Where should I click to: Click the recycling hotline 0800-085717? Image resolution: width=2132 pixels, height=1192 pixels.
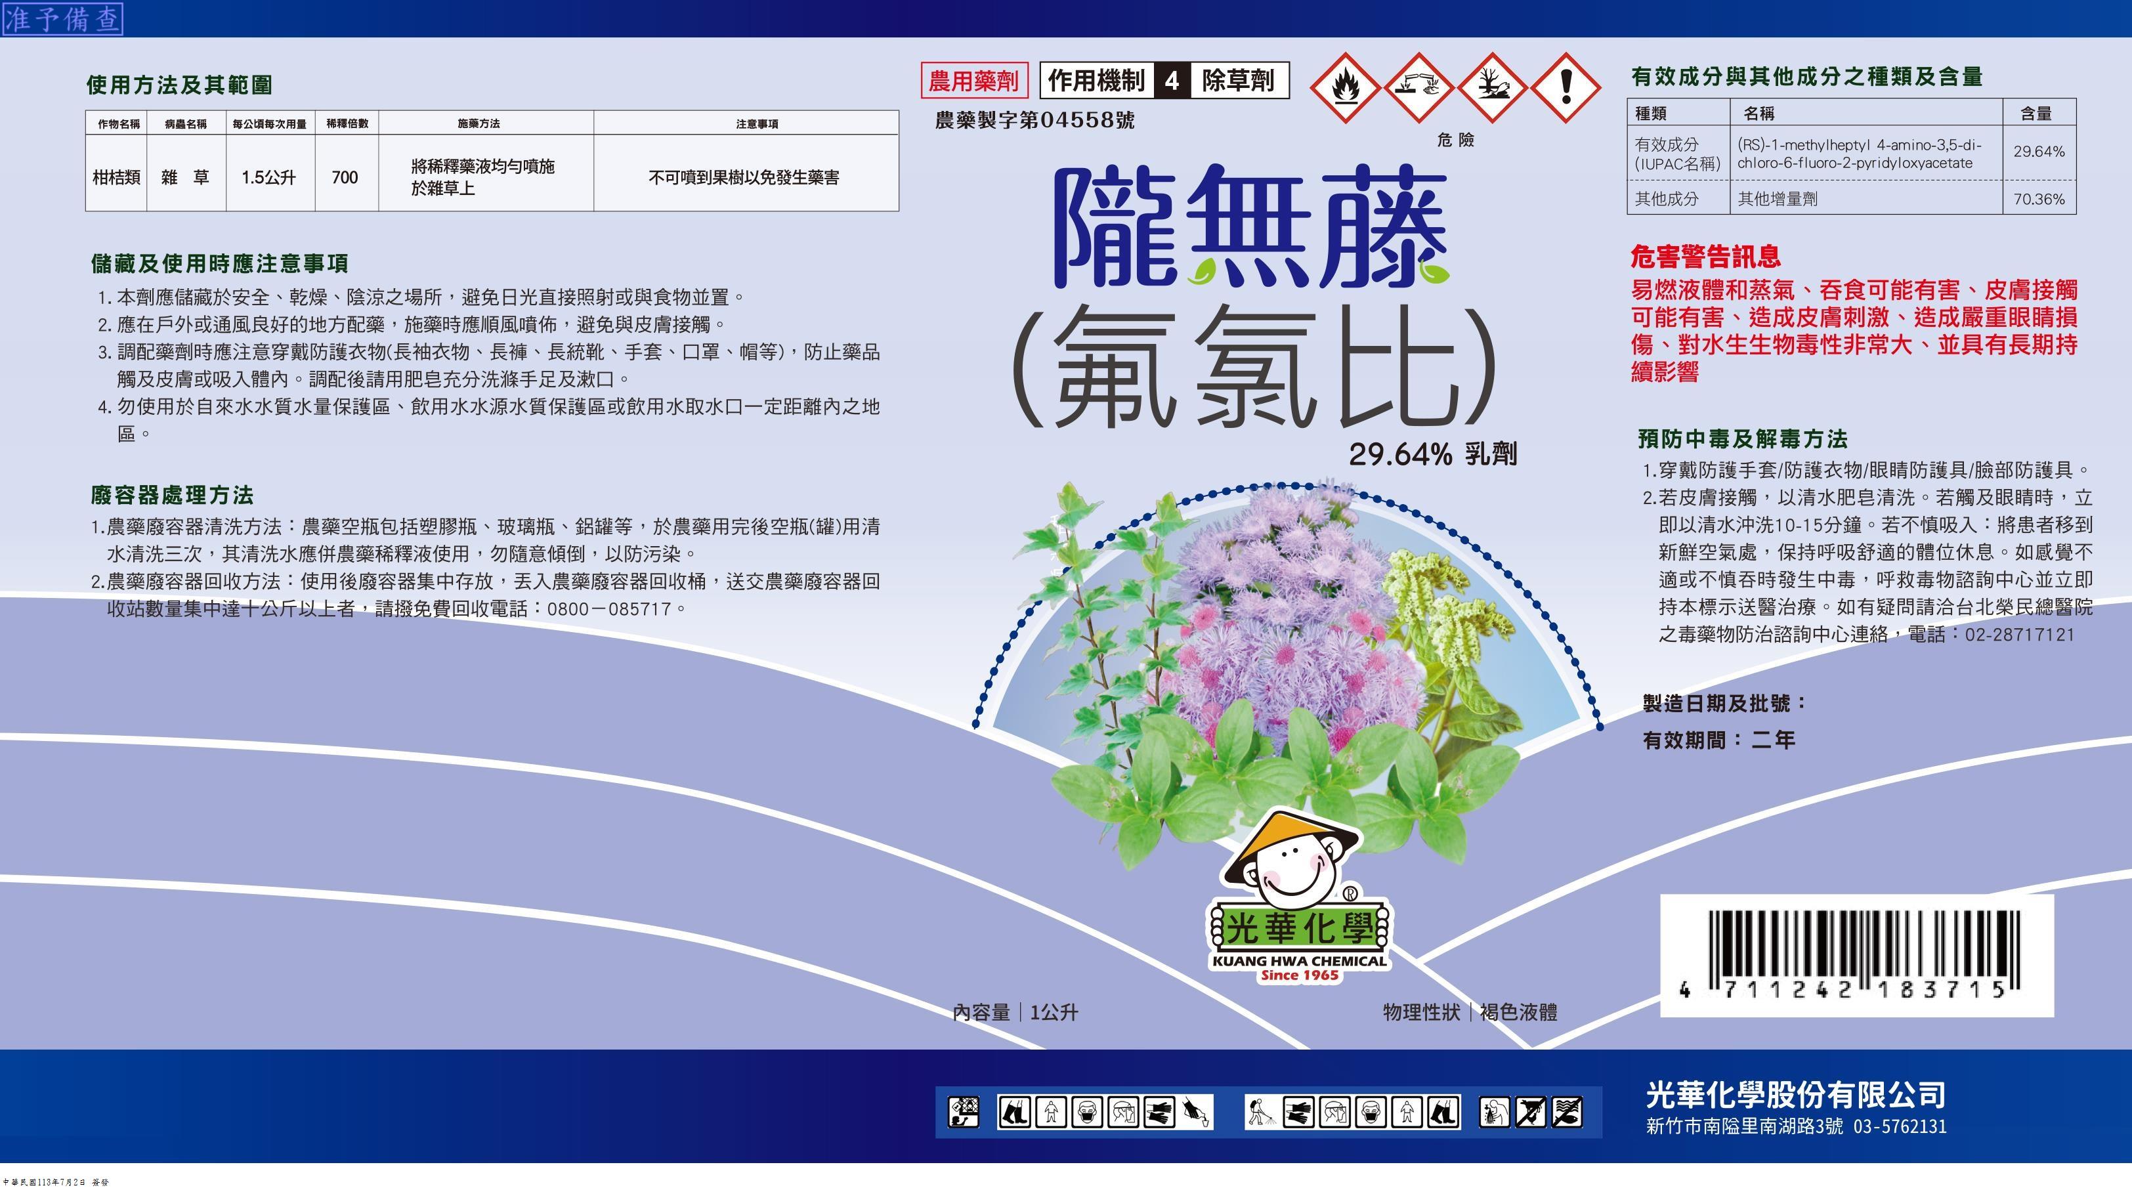(x=609, y=609)
